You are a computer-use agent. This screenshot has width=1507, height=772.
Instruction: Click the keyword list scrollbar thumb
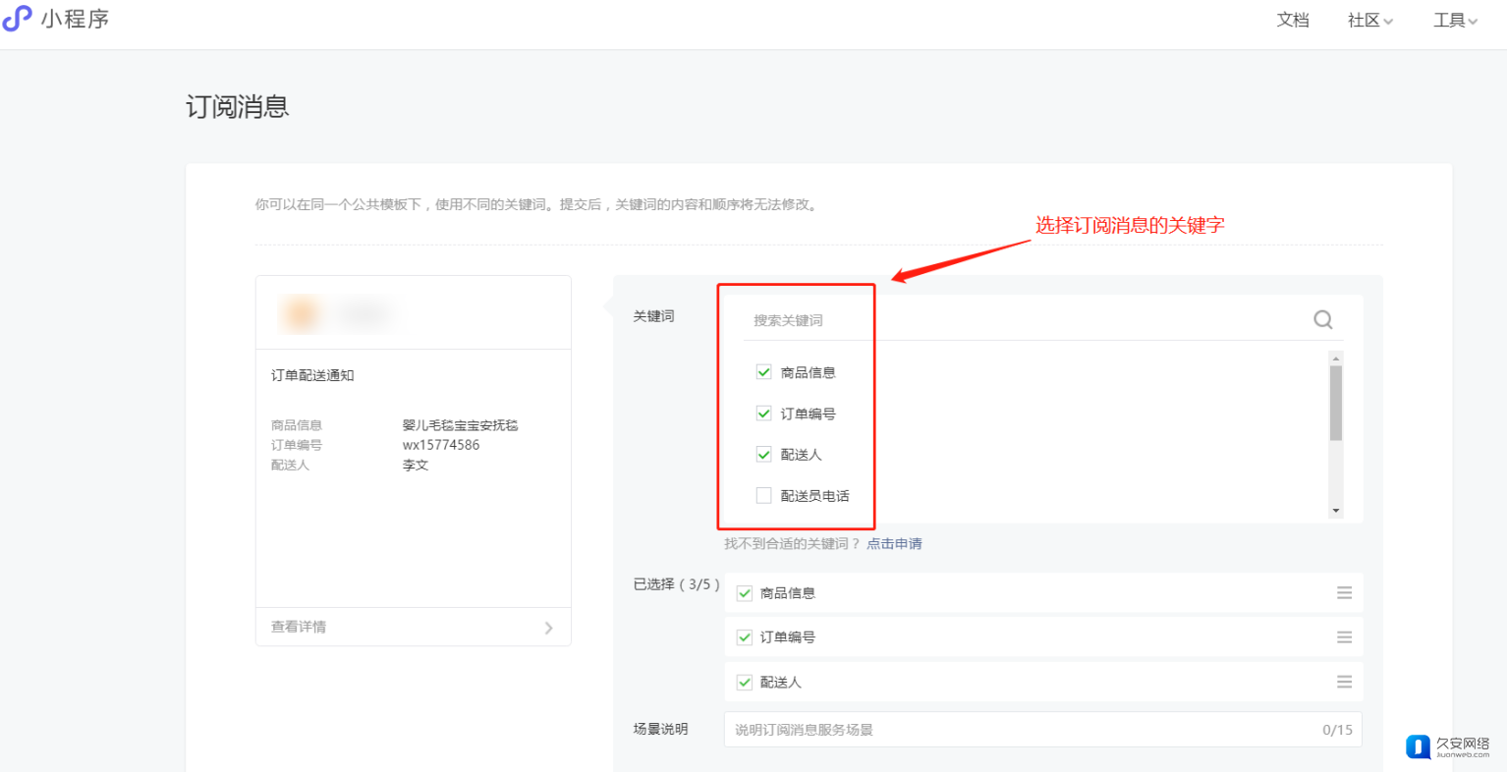pyautogui.click(x=1335, y=403)
